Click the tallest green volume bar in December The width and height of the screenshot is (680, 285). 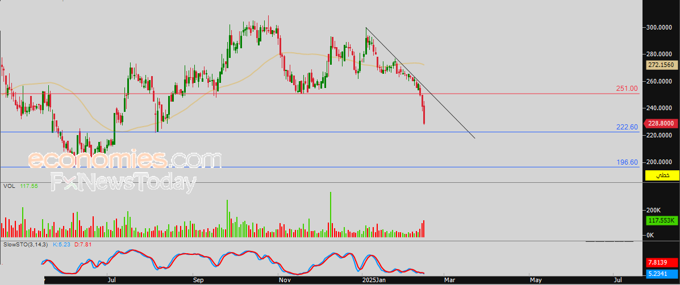pos(331,215)
